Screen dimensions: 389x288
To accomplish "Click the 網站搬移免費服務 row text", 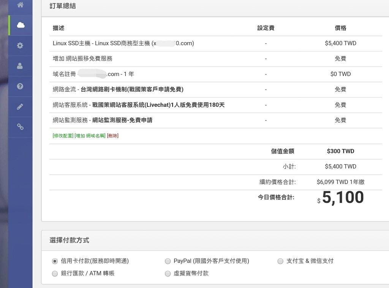I will pyautogui.click(x=82, y=59).
